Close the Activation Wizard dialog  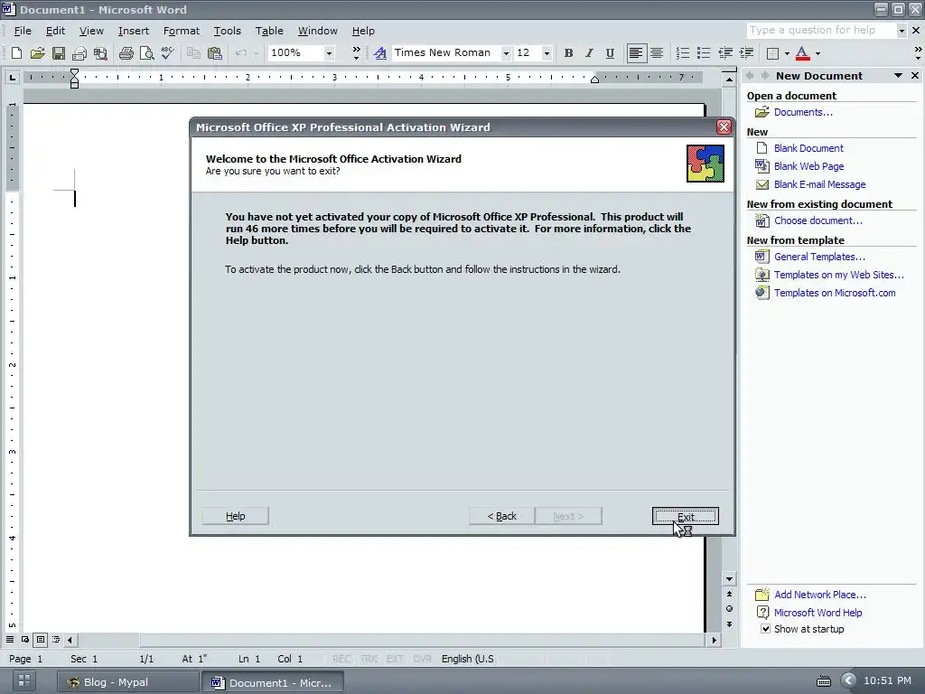click(724, 127)
